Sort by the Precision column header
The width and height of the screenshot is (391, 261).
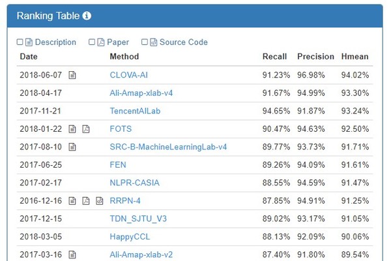pos(315,57)
